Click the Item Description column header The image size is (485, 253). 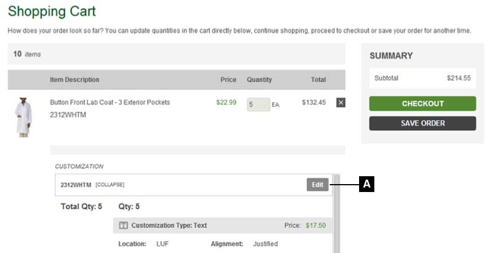coord(75,80)
